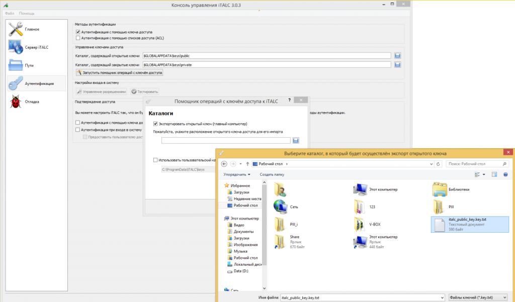This screenshot has height=302, width=515.
Task: Check Аутентификация при входе в систему
Action: 77,130
